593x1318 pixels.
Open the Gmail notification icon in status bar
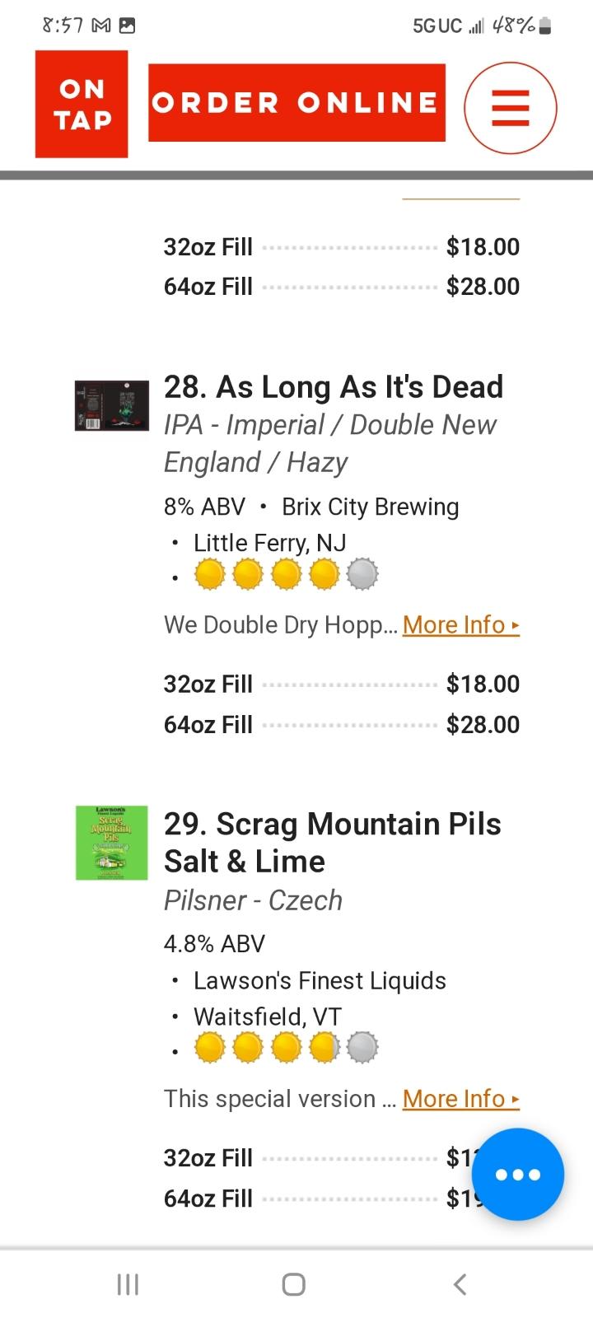pyautogui.click(x=101, y=26)
